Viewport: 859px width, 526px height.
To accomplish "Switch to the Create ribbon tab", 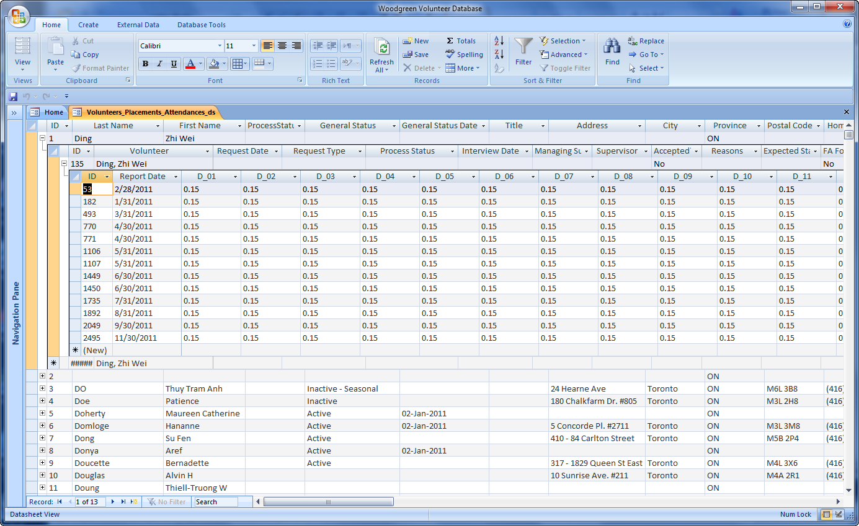I will [88, 25].
